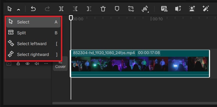The height and width of the screenshot is (107, 217).
Task: Choose Select from the tool menu
Action: [33, 22]
